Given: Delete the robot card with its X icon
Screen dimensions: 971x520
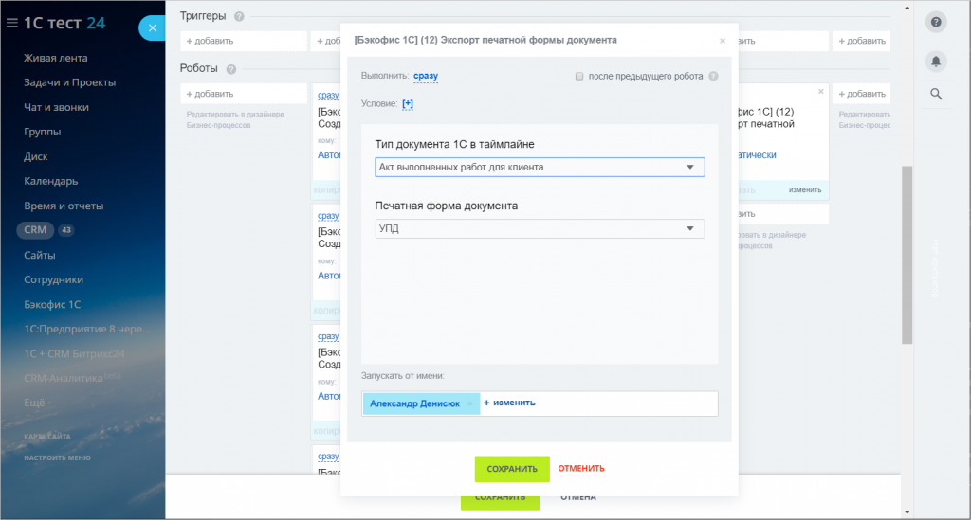Looking at the screenshot, I should point(820,92).
